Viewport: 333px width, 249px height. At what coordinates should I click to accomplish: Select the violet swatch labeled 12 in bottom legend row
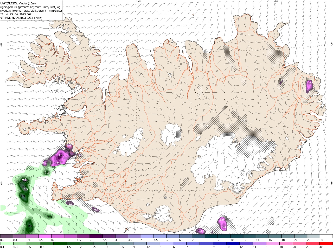click(x=246, y=244)
